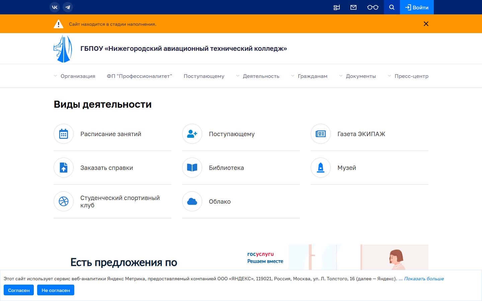
Task: Close the orange site warning banner
Action: [x=426, y=24]
